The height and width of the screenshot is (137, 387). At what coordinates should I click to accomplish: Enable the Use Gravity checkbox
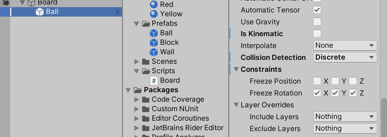point(317,22)
